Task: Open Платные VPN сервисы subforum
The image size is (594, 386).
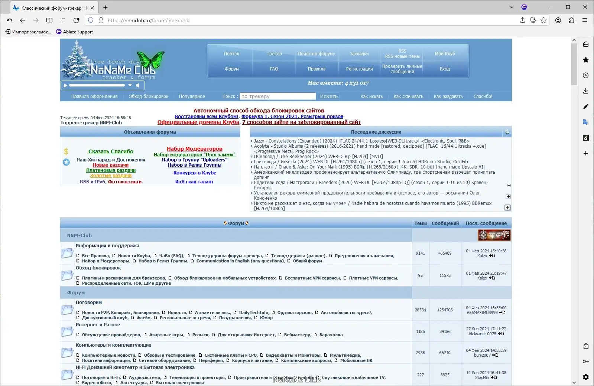Action: (373, 278)
